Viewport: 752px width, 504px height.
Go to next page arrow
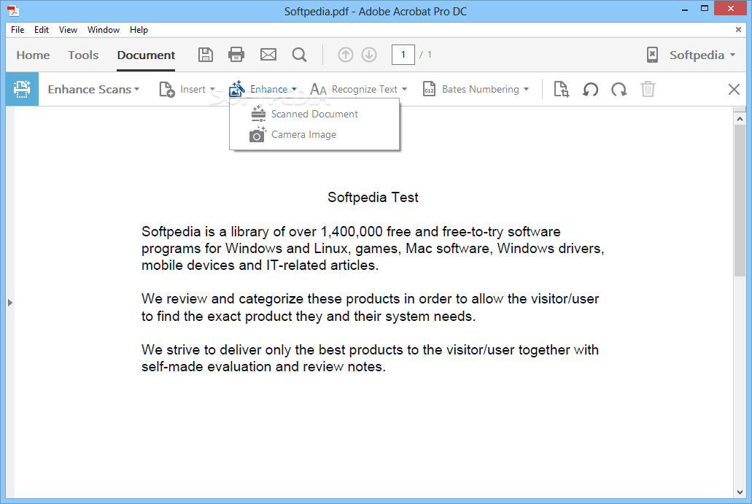tap(369, 55)
